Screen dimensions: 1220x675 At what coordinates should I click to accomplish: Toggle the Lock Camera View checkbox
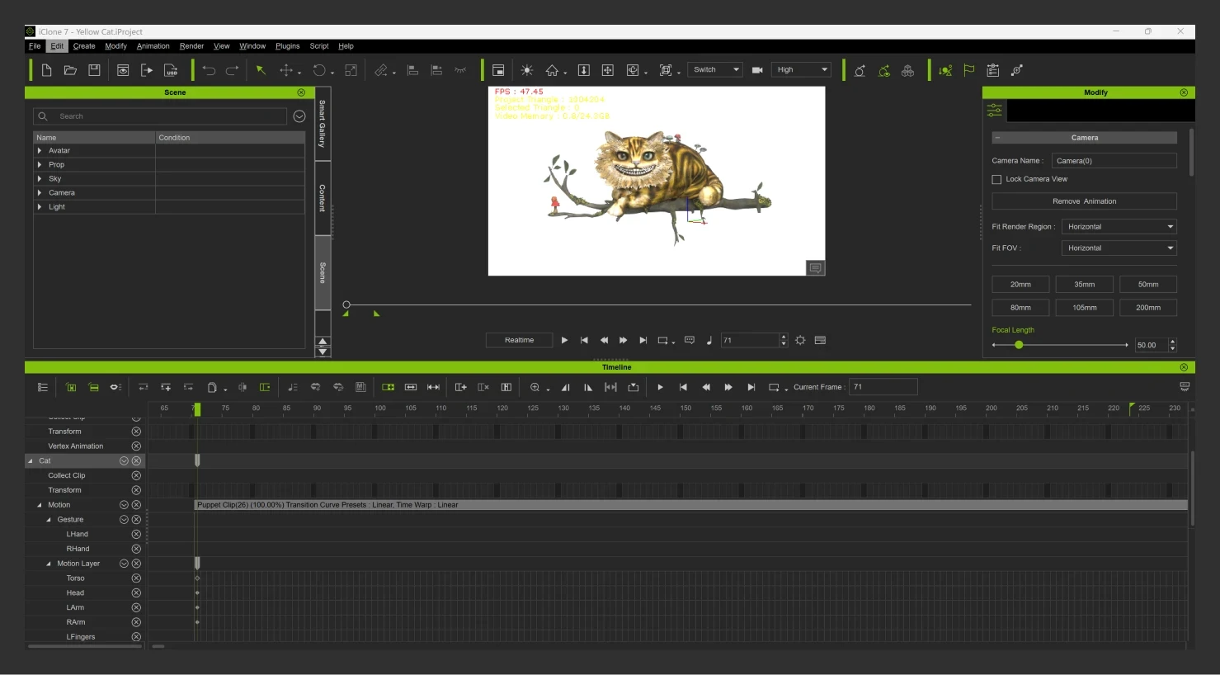(996, 179)
